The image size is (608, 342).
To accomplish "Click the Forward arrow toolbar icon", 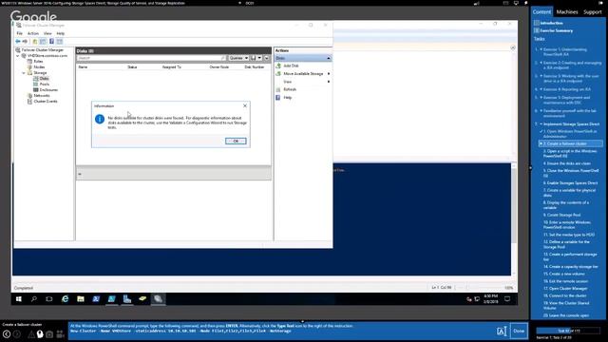I will (x=25, y=42).
